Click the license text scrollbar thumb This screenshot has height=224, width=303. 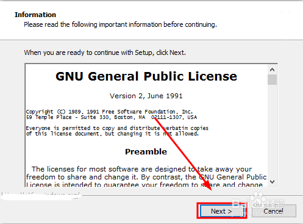point(272,79)
